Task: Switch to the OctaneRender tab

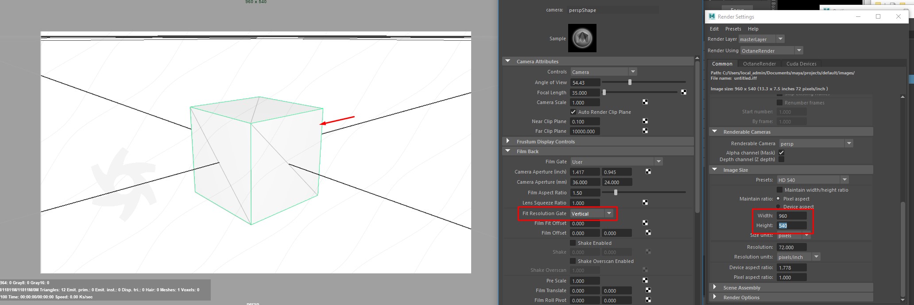Action: pyautogui.click(x=759, y=64)
